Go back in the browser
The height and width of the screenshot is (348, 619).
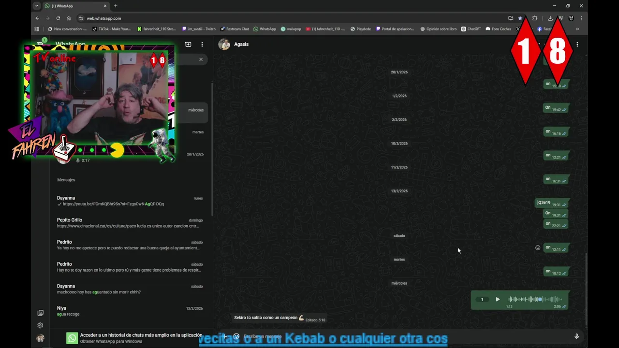tap(37, 18)
